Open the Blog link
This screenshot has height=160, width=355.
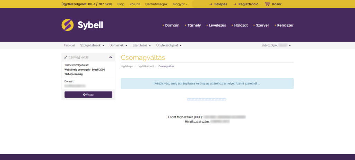(121, 4)
